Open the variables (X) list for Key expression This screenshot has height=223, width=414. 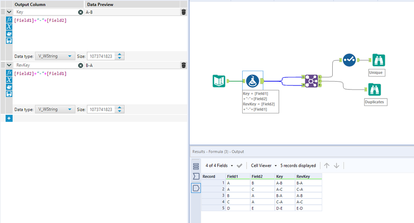(9, 26)
